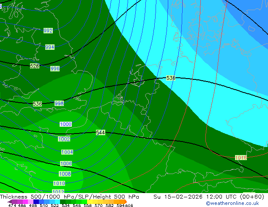The width and height of the screenshot is (268, 207).
Task: Click the dark blue legend swatch above 498
Action: (36, 202)
